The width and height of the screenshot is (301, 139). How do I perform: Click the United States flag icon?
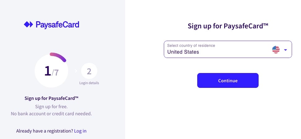(x=276, y=50)
